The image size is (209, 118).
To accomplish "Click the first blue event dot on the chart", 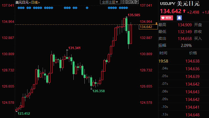I will pyautogui.click(x=19, y=8).
